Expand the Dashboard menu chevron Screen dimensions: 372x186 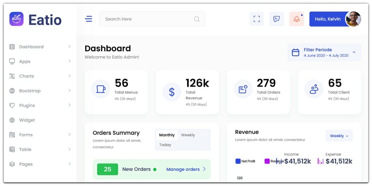point(70,46)
